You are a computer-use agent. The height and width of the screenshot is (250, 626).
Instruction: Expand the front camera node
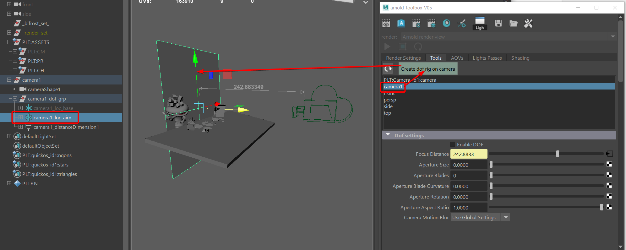[x=9, y=4]
